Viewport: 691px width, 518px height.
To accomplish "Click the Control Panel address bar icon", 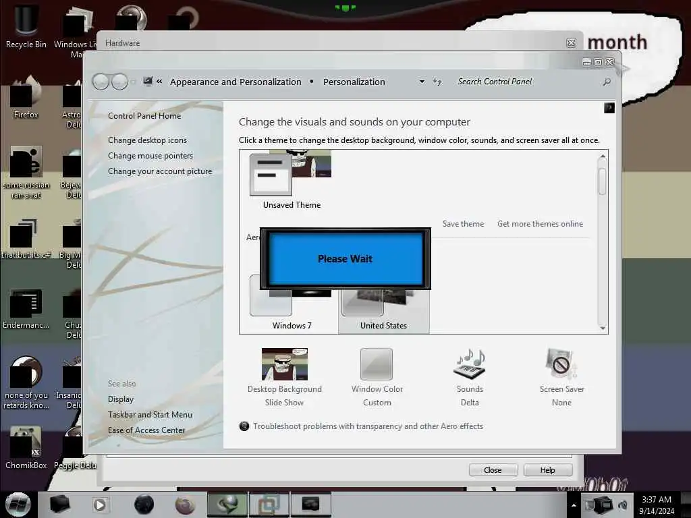I will pos(148,82).
